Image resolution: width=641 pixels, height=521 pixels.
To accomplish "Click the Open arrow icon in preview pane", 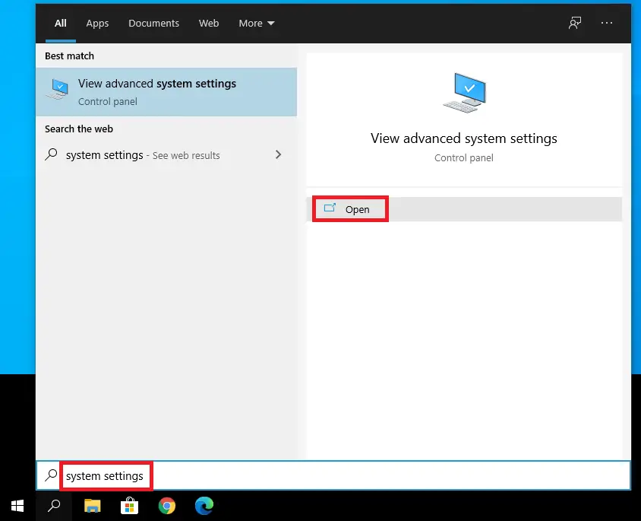I will coord(330,208).
